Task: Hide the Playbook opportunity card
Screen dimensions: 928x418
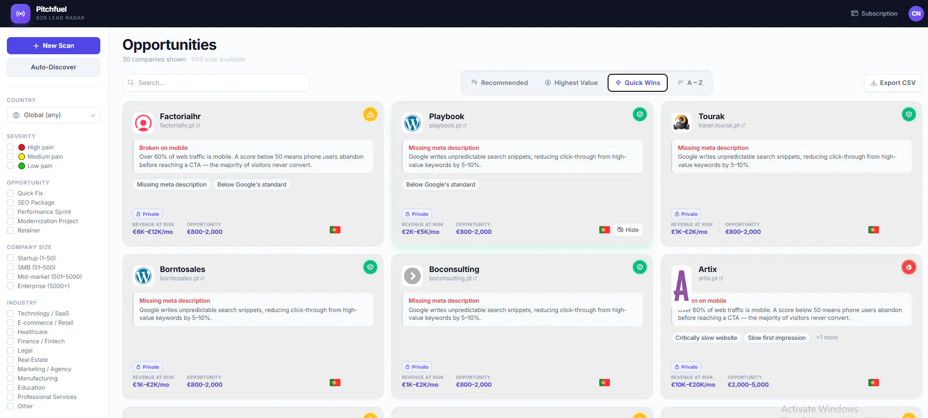Action: point(628,230)
